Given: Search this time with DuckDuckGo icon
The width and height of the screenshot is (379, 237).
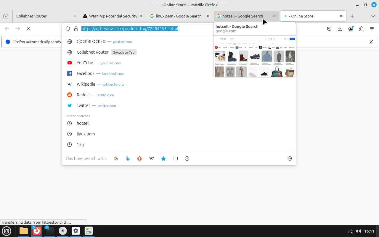Looking at the screenshot, I should tap(139, 158).
